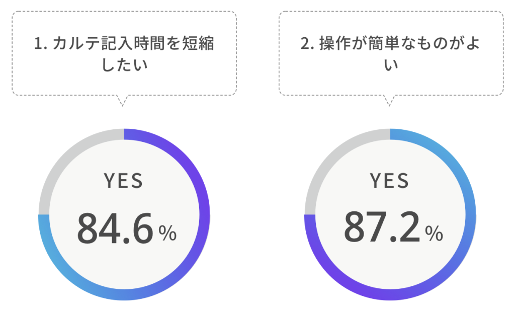
Task: Click the gray segment of the left donut chart
Action: 60,157
